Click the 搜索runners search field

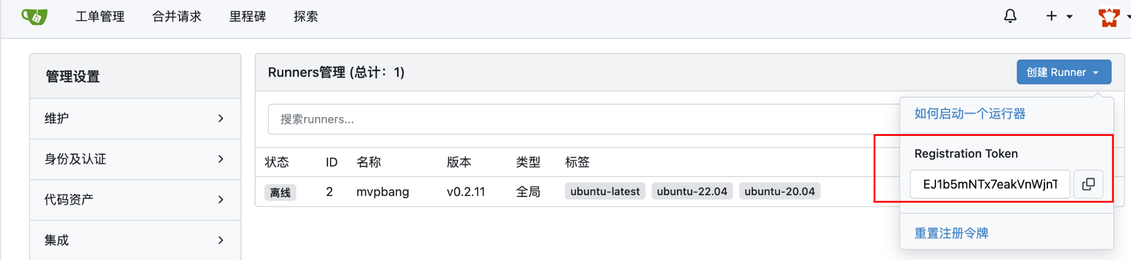pyautogui.click(x=583, y=119)
